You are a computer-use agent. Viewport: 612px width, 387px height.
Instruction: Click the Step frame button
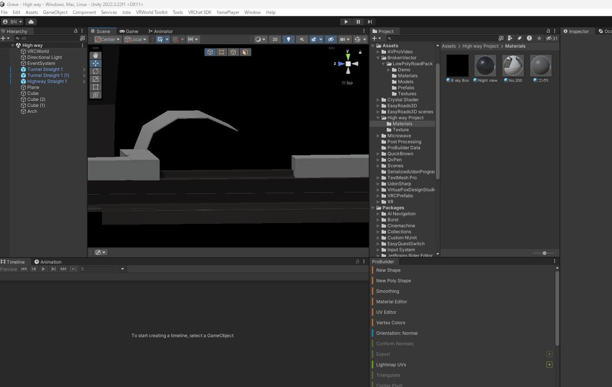coord(370,22)
